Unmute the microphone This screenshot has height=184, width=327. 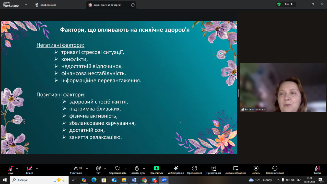click(x=10, y=168)
